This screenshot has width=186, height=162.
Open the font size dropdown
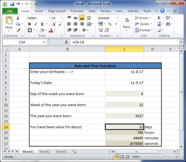(x=61, y=18)
